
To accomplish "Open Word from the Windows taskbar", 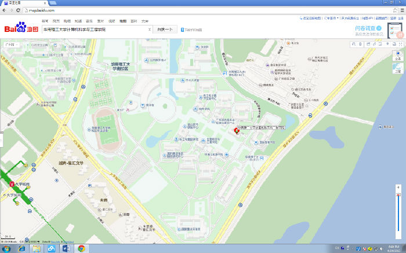I will coord(66,248).
